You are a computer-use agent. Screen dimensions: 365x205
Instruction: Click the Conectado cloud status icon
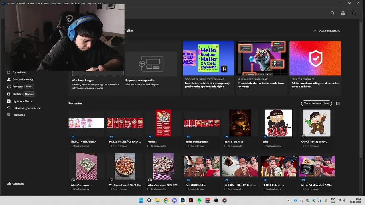9,184
